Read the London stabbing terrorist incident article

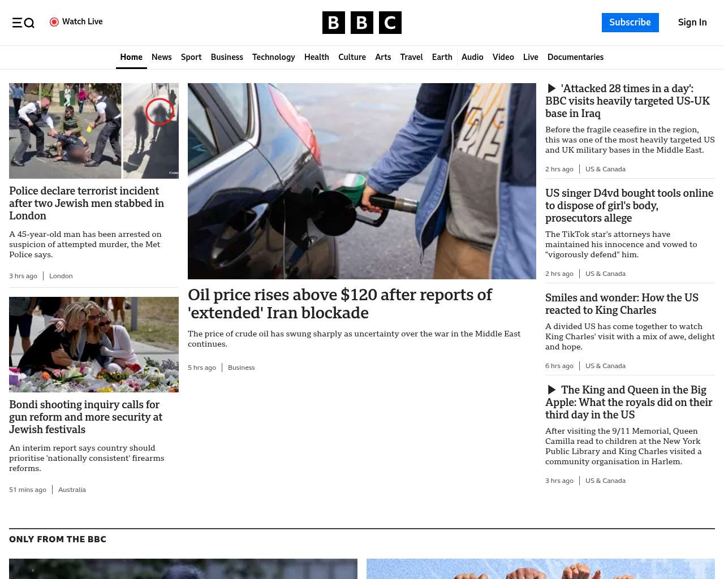pos(87,203)
